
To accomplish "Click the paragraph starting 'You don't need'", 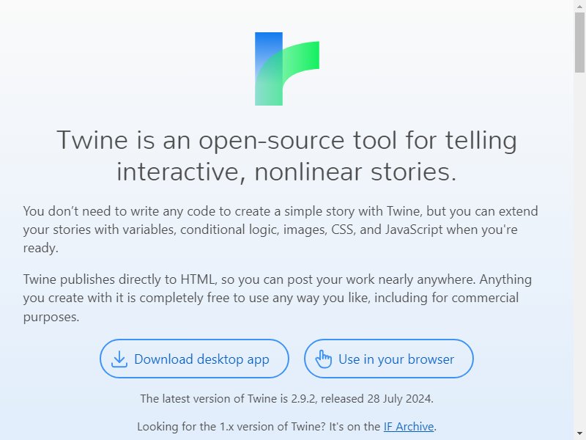I will [x=281, y=230].
